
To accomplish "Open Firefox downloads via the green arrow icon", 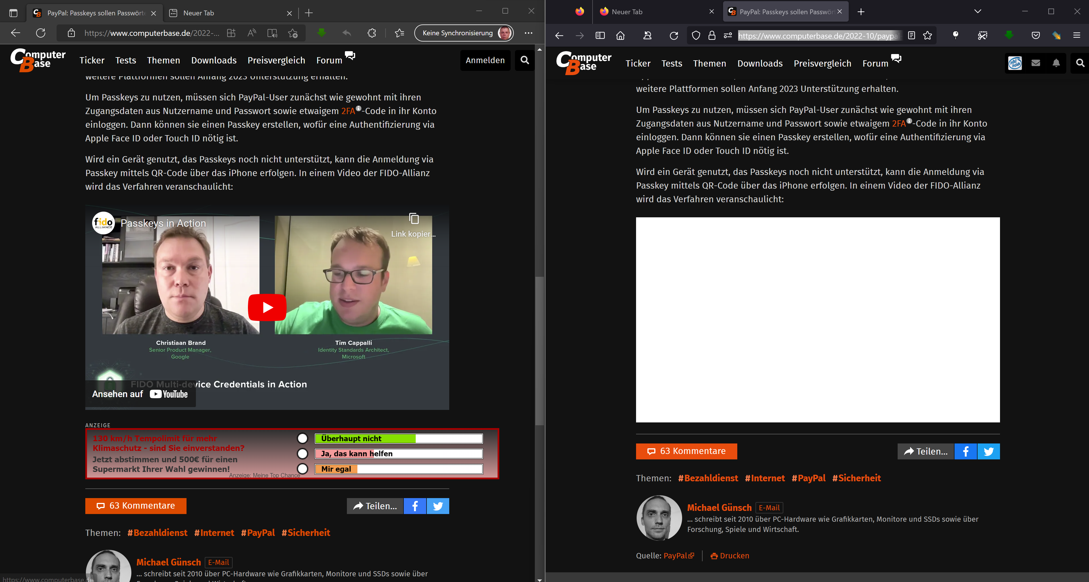I will (1009, 35).
